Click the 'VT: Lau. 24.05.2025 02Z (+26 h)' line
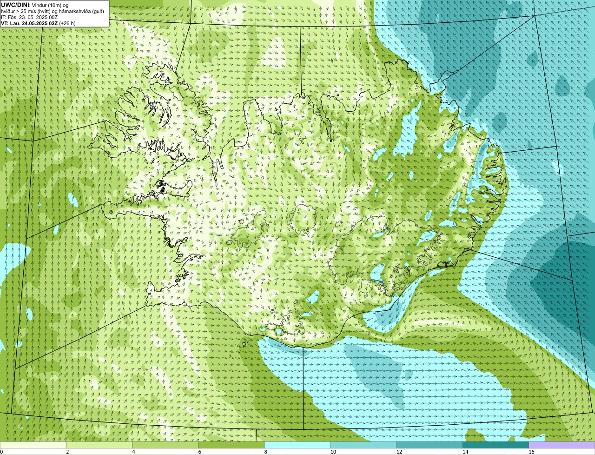 (x=38, y=23)
